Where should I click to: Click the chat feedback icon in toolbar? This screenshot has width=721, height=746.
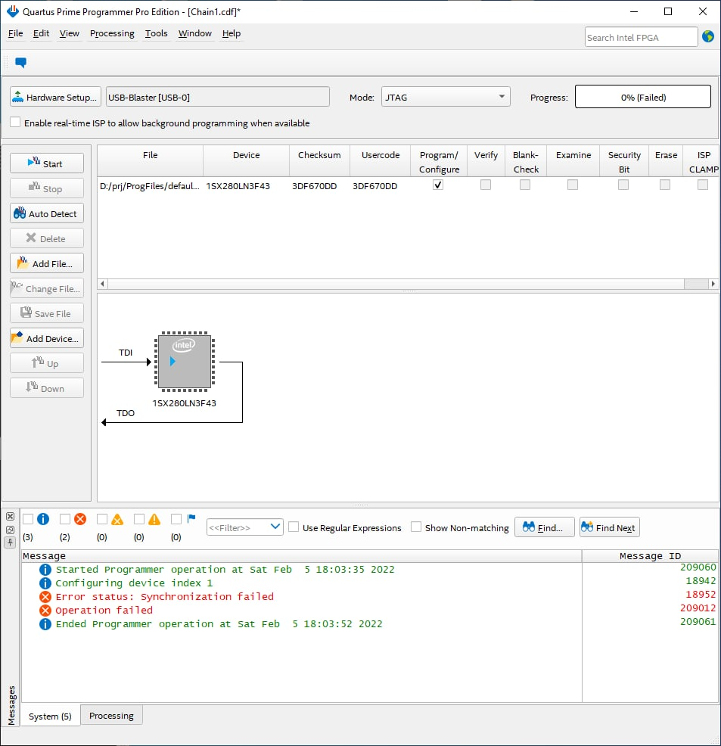pos(21,63)
